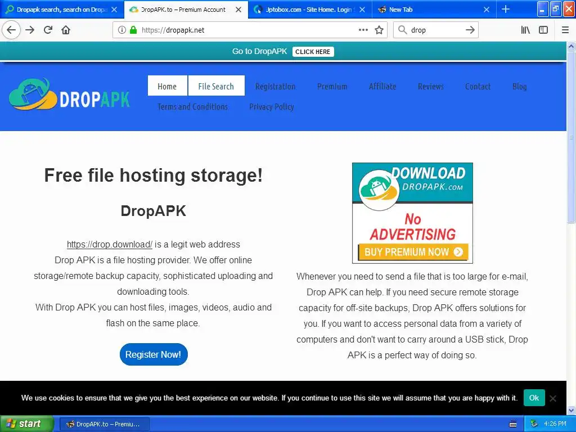The image size is (576, 432).
Task: Open the Blog menu item
Action: click(519, 86)
